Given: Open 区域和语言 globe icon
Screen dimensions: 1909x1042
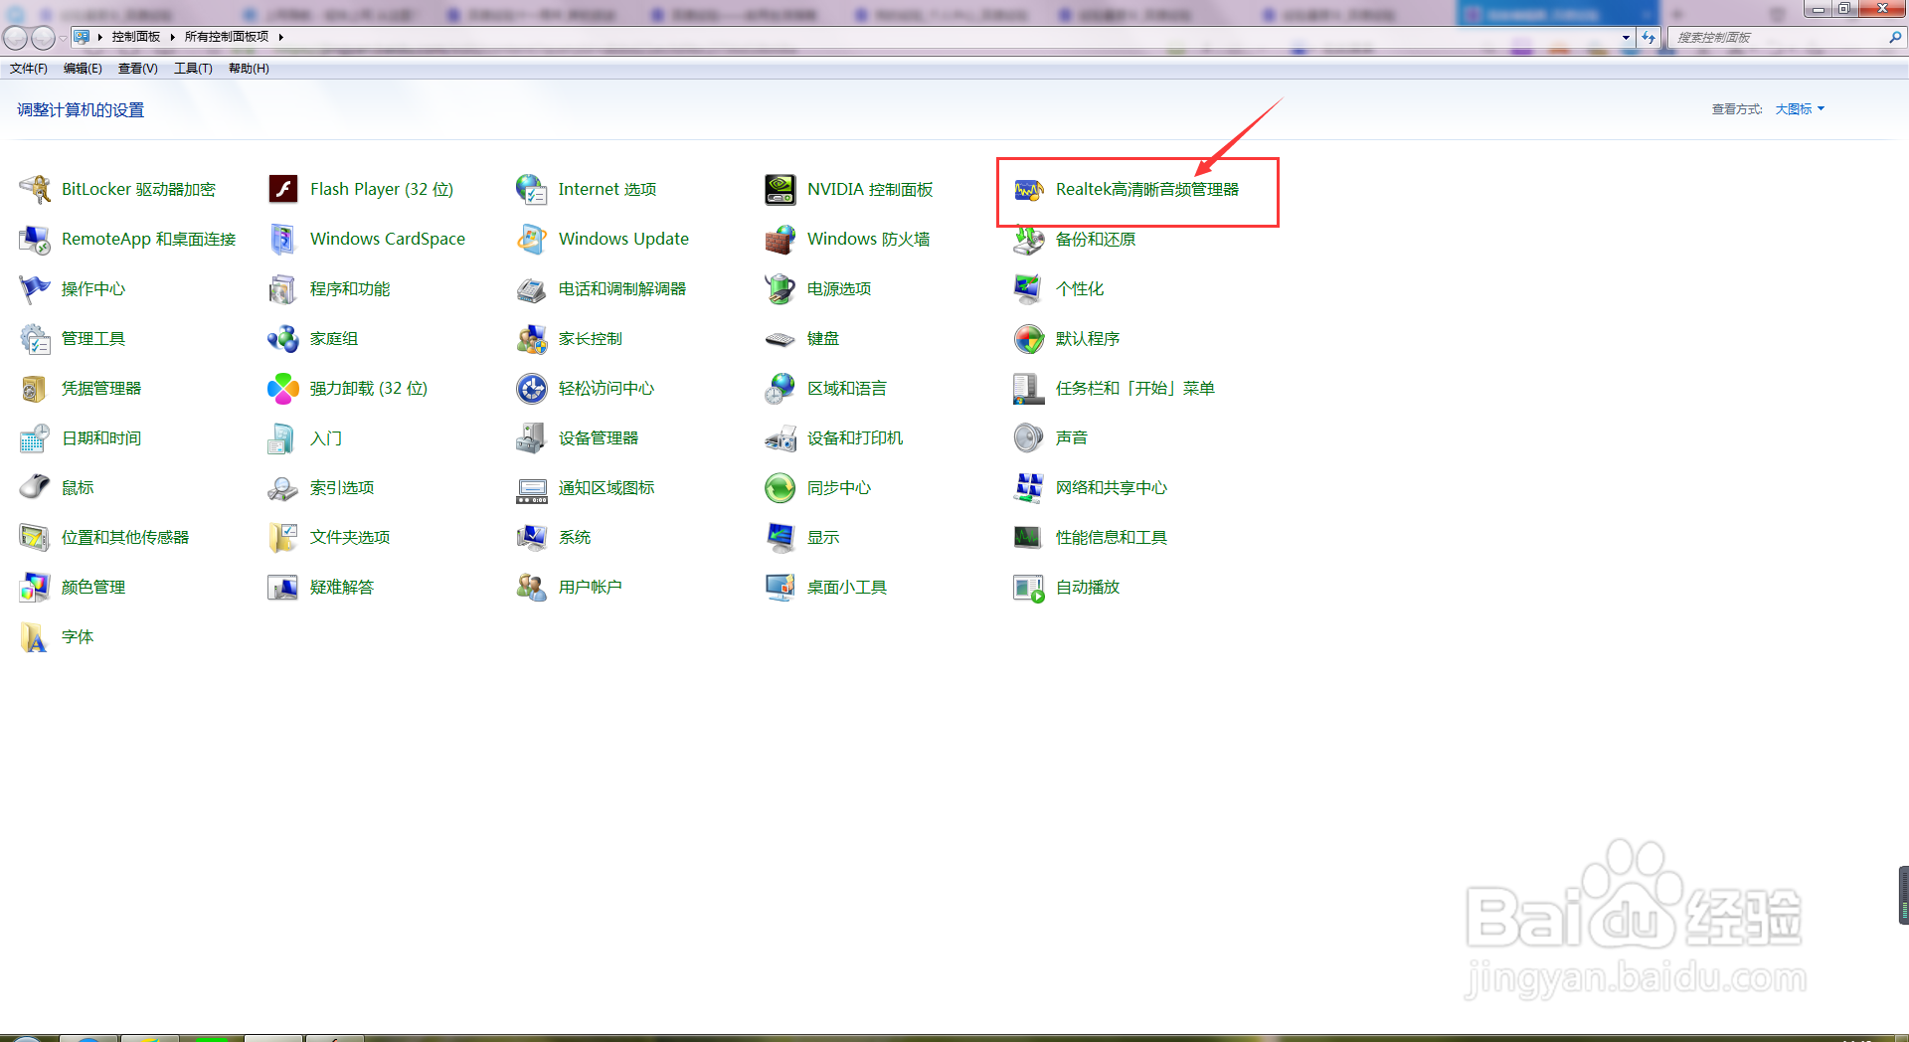Looking at the screenshot, I should (x=781, y=388).
